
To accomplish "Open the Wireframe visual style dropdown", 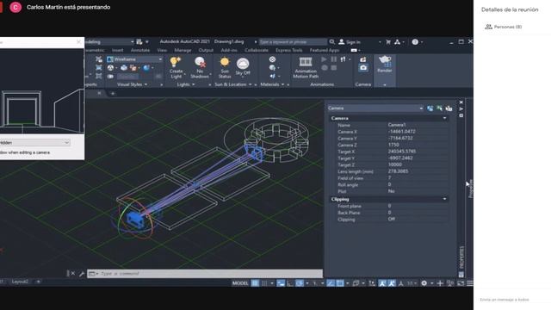I will (x=134, y=59).
